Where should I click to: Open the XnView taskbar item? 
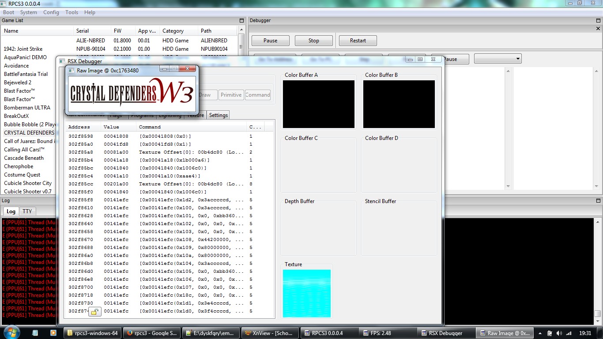point(269,333)
